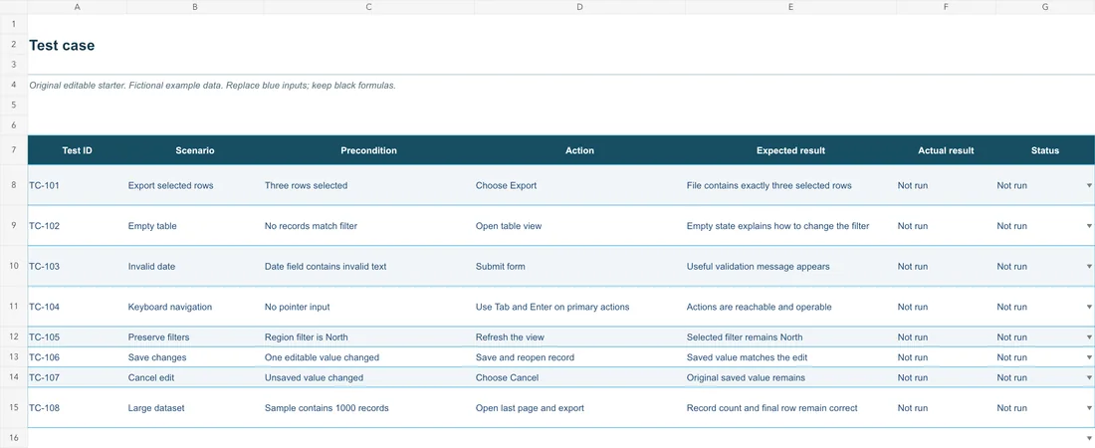The height and width of the screenshot is (448, 1095).
Task: Select row 15 header number
Action: click(14, 407)
